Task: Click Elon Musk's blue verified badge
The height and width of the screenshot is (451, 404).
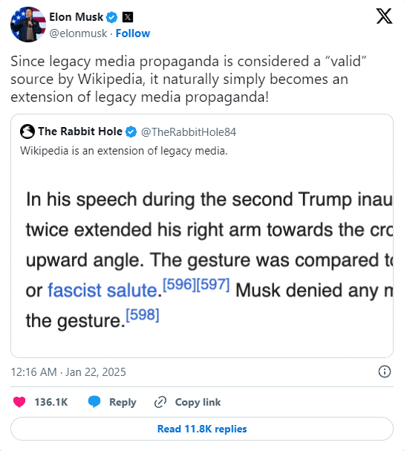Action: [x=112, y=17]
